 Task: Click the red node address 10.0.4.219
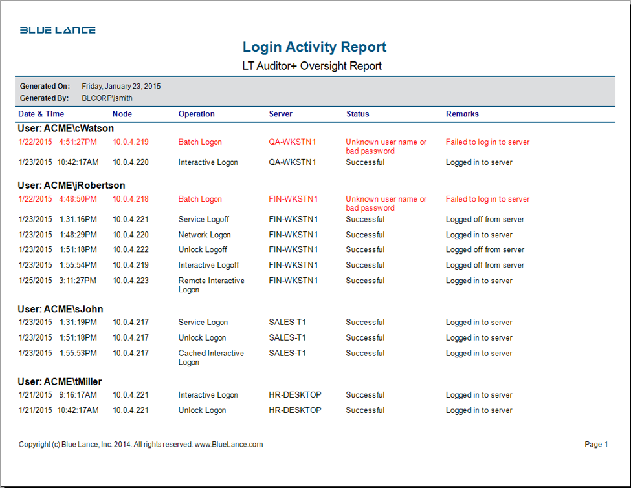pos(130,142)
